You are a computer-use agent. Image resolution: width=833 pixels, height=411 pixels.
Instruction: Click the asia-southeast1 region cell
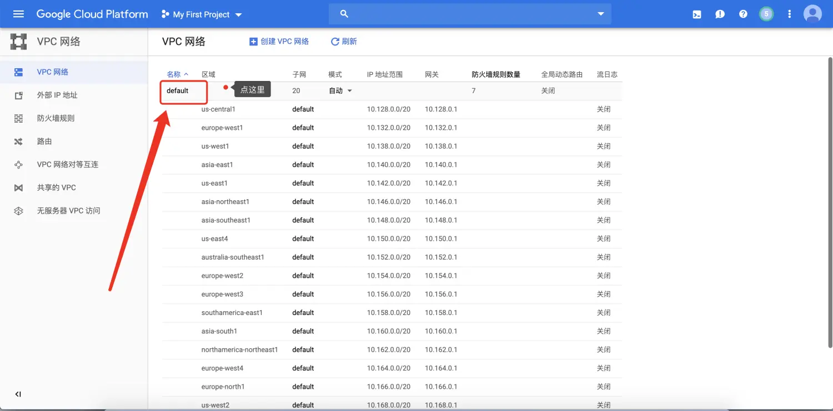point(226,220)
